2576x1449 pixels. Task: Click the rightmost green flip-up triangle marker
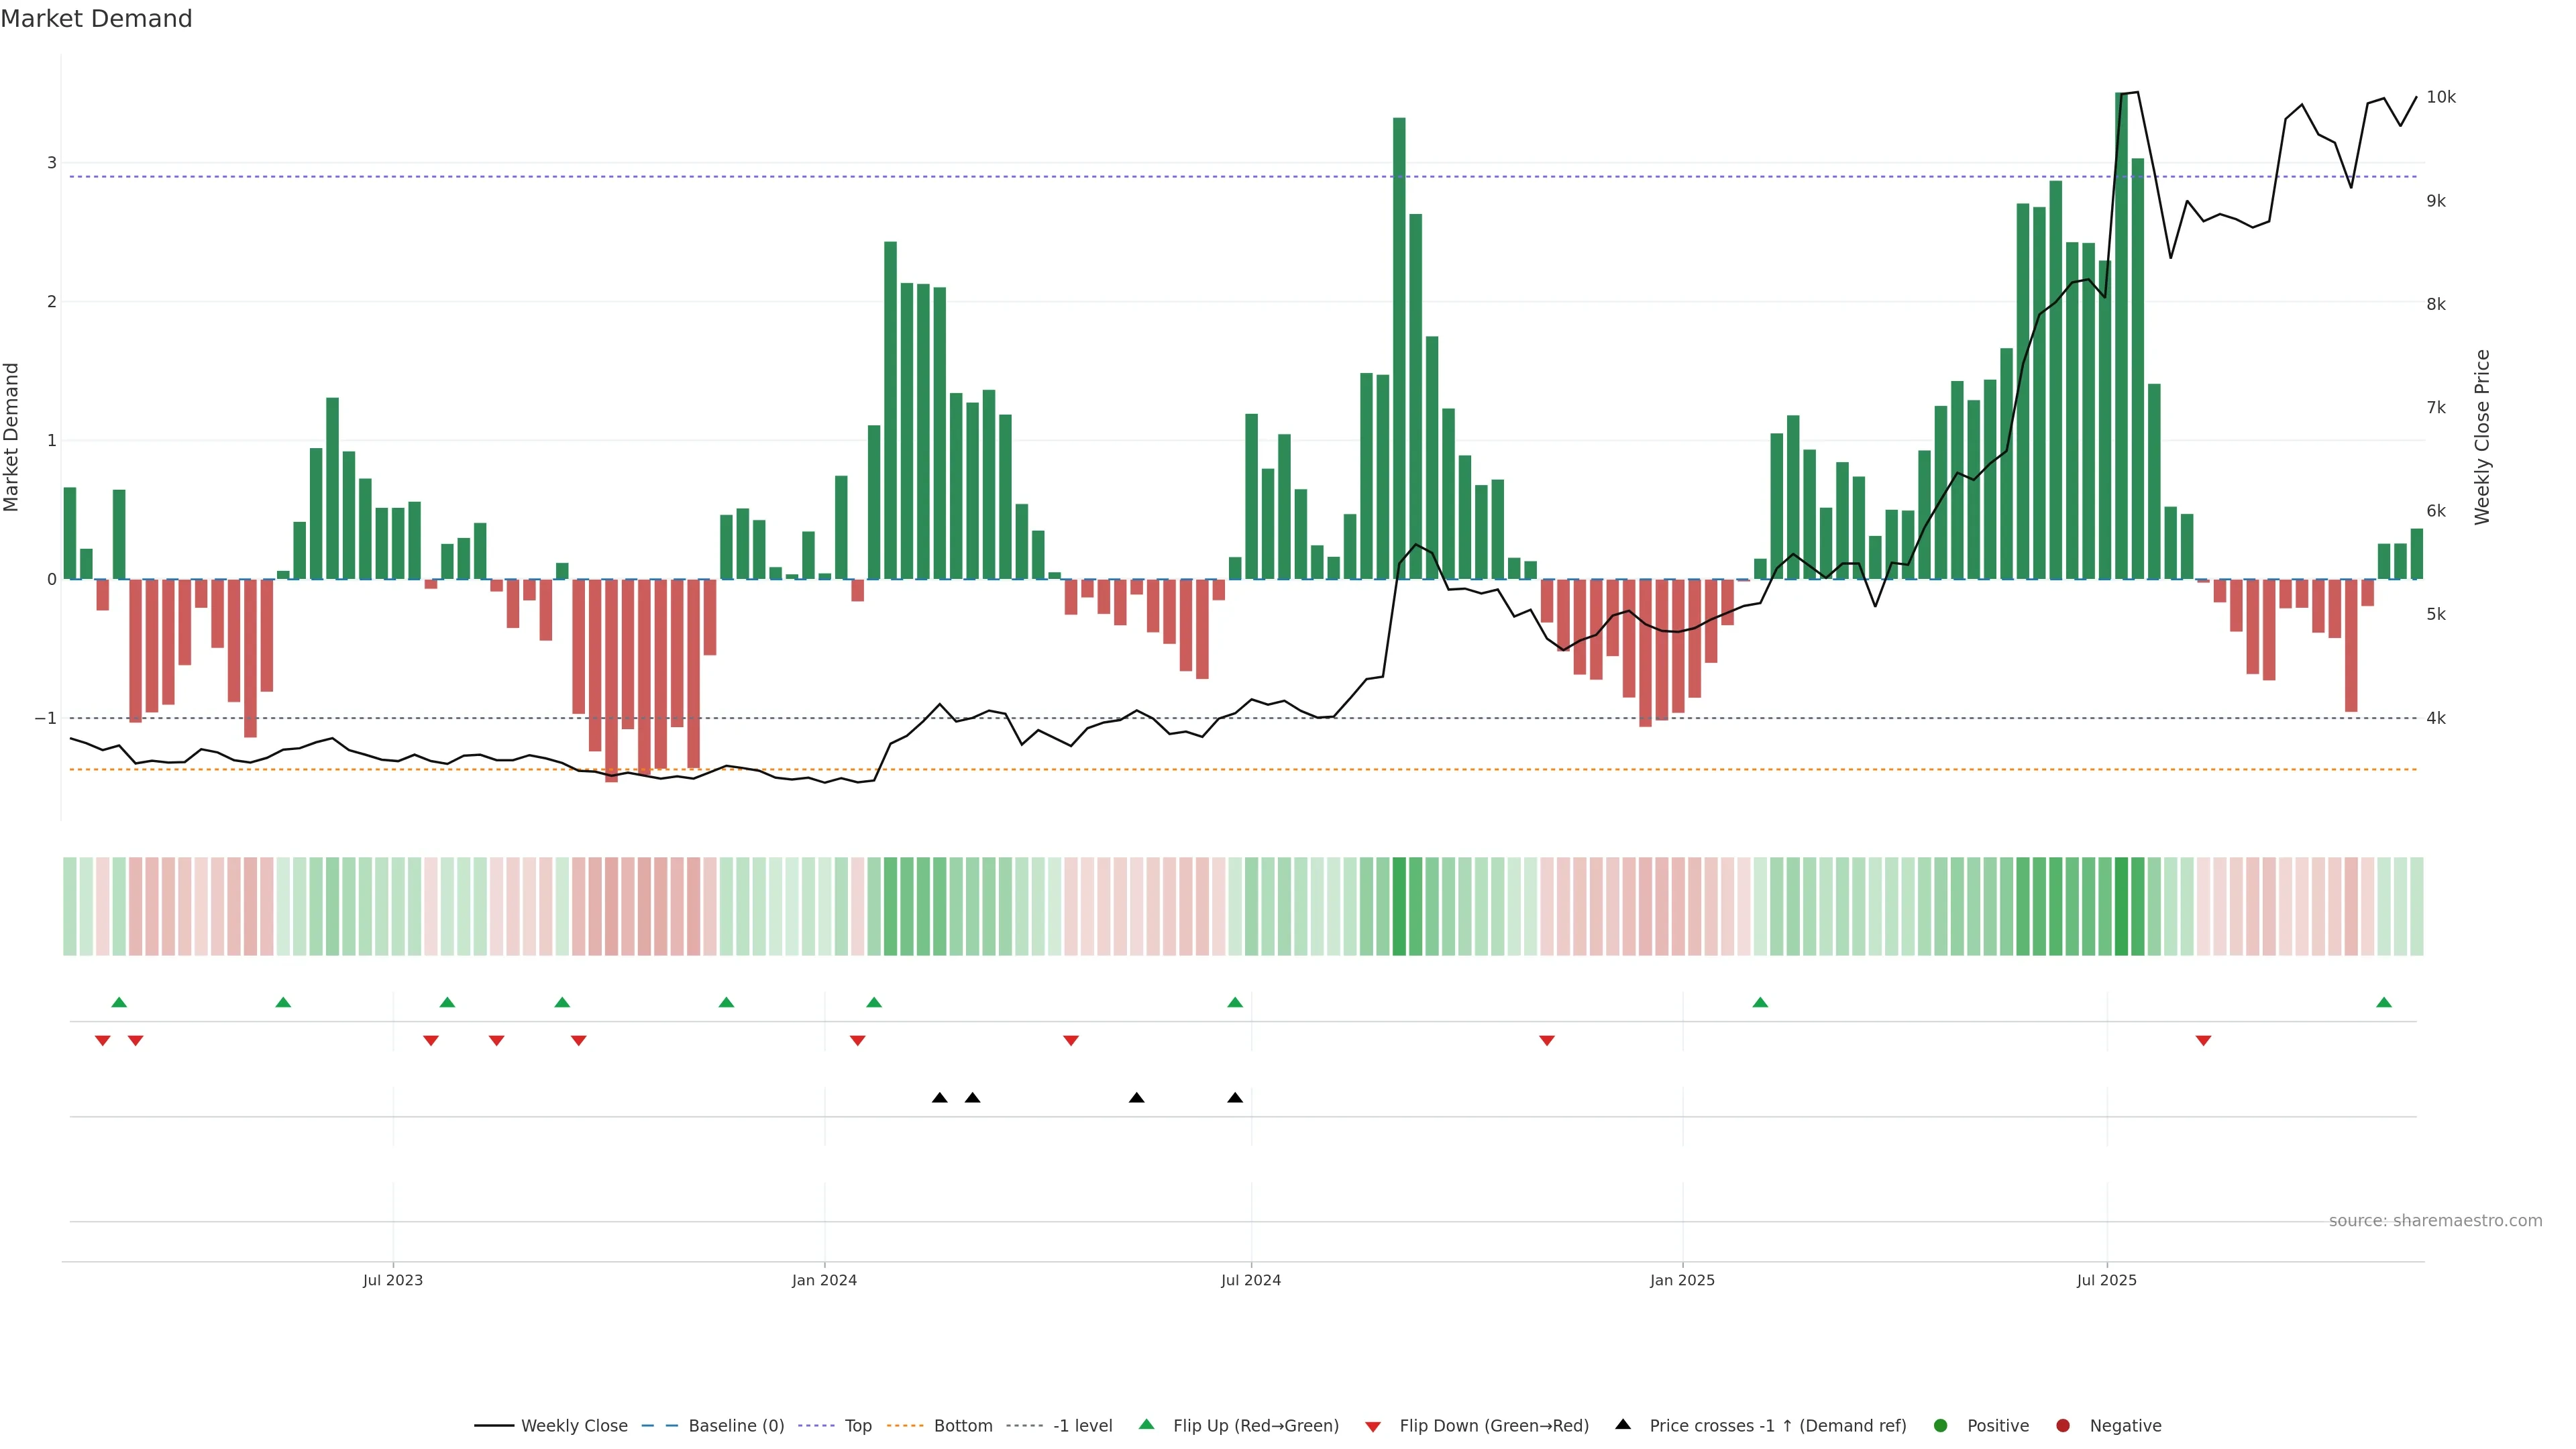2384,1002
